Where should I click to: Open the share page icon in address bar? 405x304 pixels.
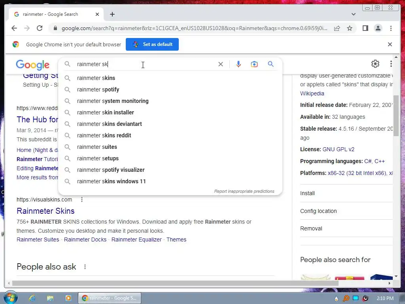point(337,28)
